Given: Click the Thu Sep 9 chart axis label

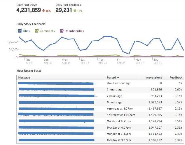Looking at the screenshot, I should [29, 61].
